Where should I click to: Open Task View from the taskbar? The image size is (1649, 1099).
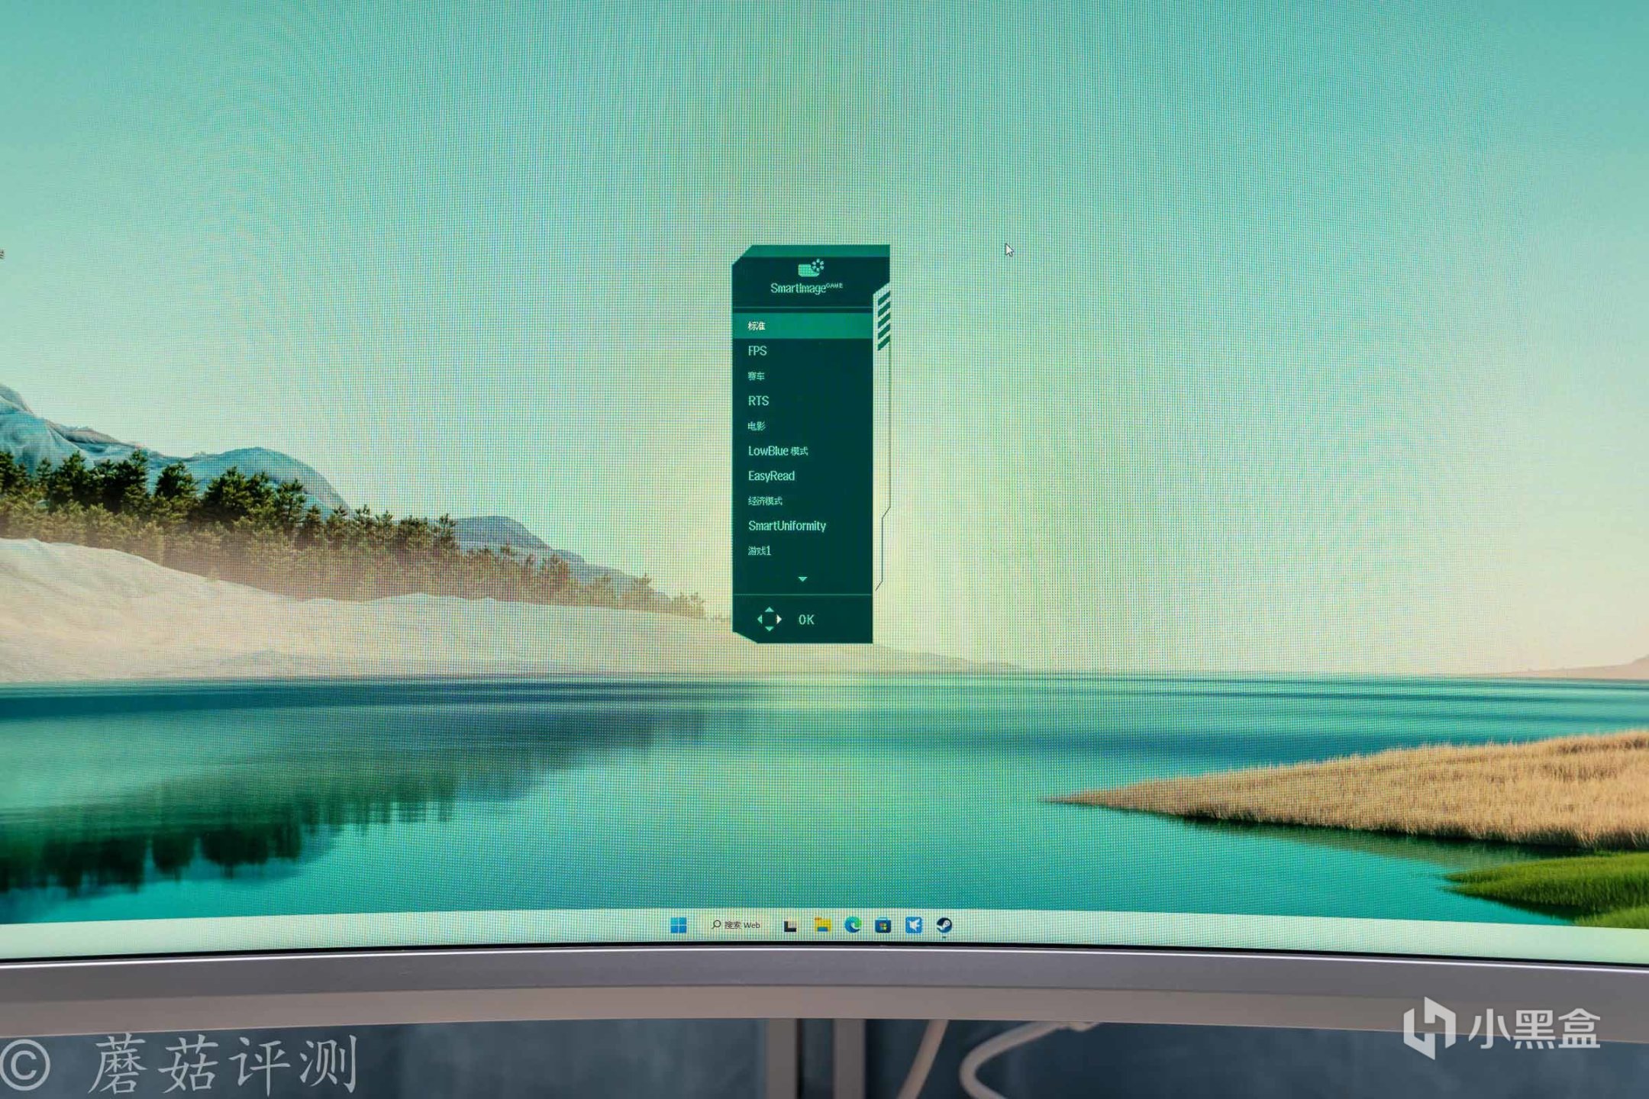(x=790, y=926)
